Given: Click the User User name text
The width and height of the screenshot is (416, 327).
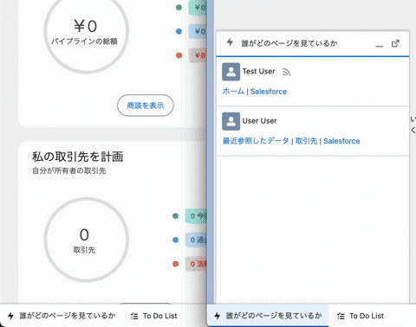Looking at the screenshot, I should (x=259, y=121).
